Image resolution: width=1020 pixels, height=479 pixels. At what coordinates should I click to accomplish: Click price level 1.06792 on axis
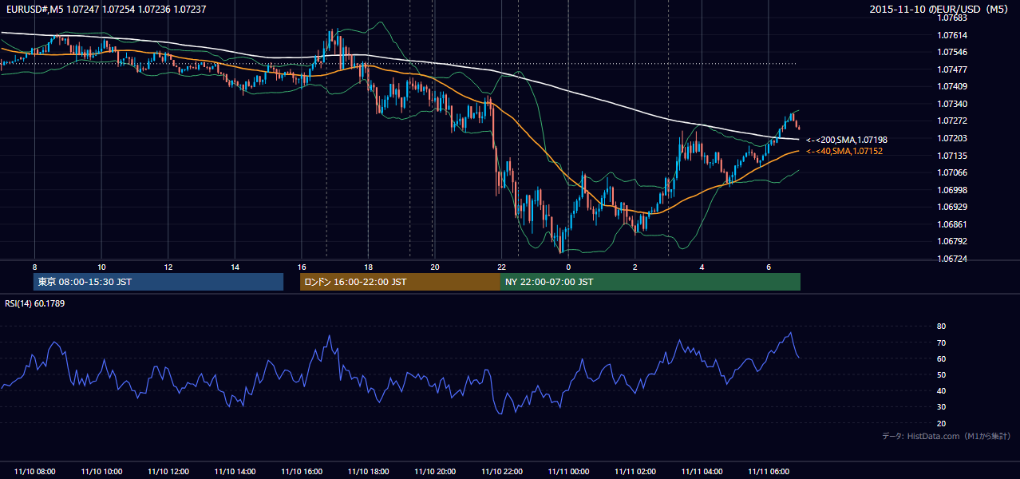click(951, 241)
